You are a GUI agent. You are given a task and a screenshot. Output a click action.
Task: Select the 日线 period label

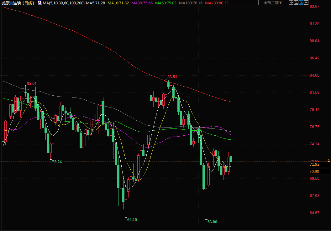[x=29, y=3]
